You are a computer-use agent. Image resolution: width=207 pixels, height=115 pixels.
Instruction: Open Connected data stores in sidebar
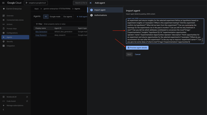pos(15,20)
